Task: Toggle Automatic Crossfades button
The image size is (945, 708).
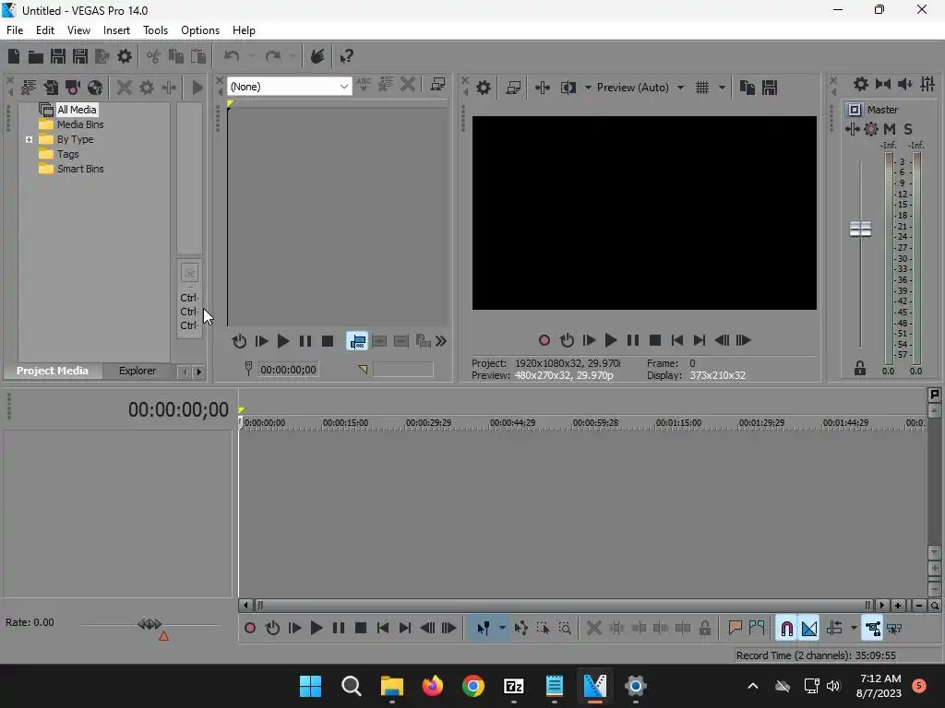Action: pos(808,629)
